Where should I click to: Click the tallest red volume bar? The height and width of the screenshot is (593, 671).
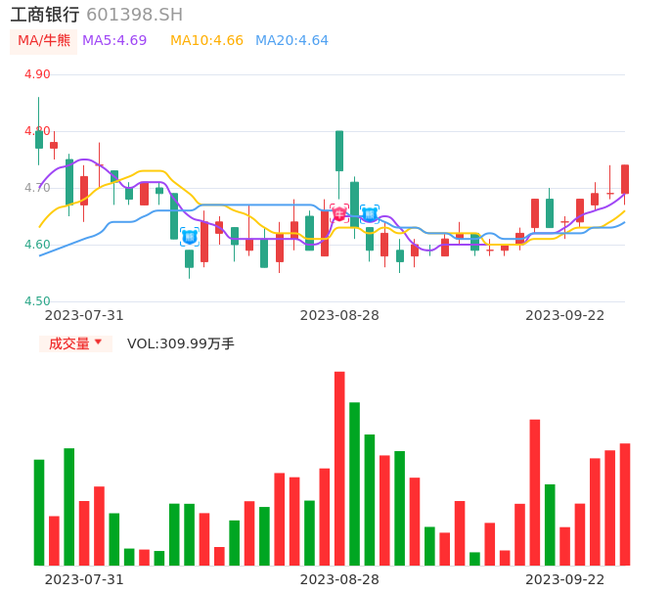[x=339, y=469]
